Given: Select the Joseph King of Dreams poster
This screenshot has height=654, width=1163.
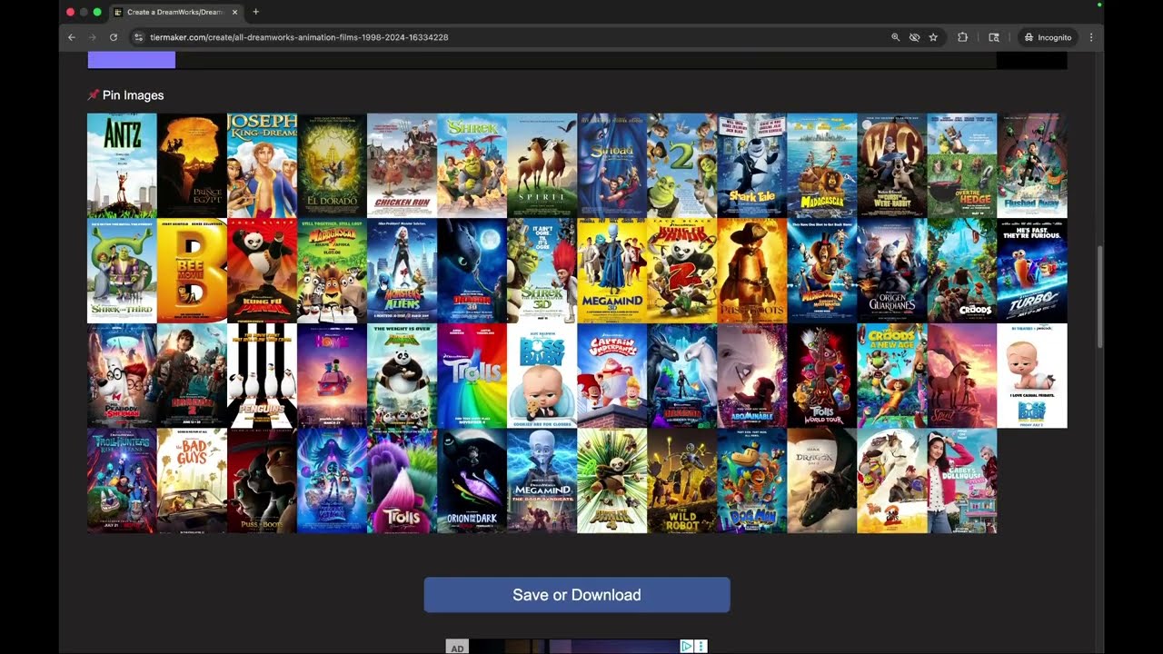Looking at the screenshot, I should click(x=262, y=165).
